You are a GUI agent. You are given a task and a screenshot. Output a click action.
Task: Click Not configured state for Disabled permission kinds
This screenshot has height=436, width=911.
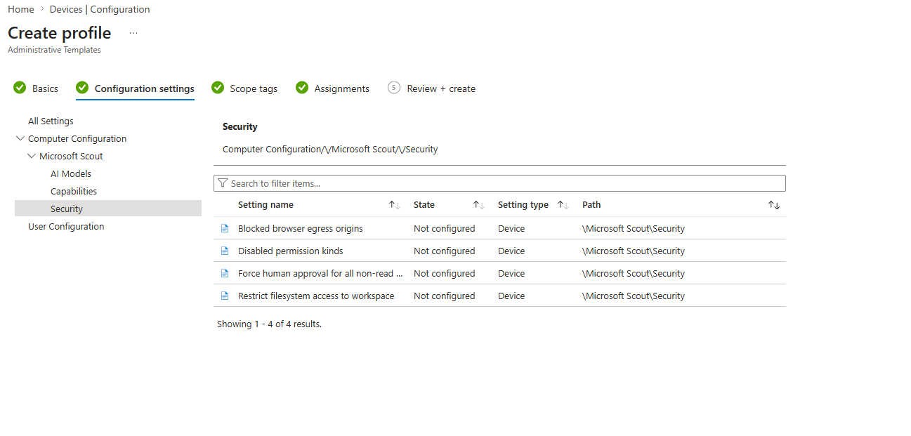(444, 251)
